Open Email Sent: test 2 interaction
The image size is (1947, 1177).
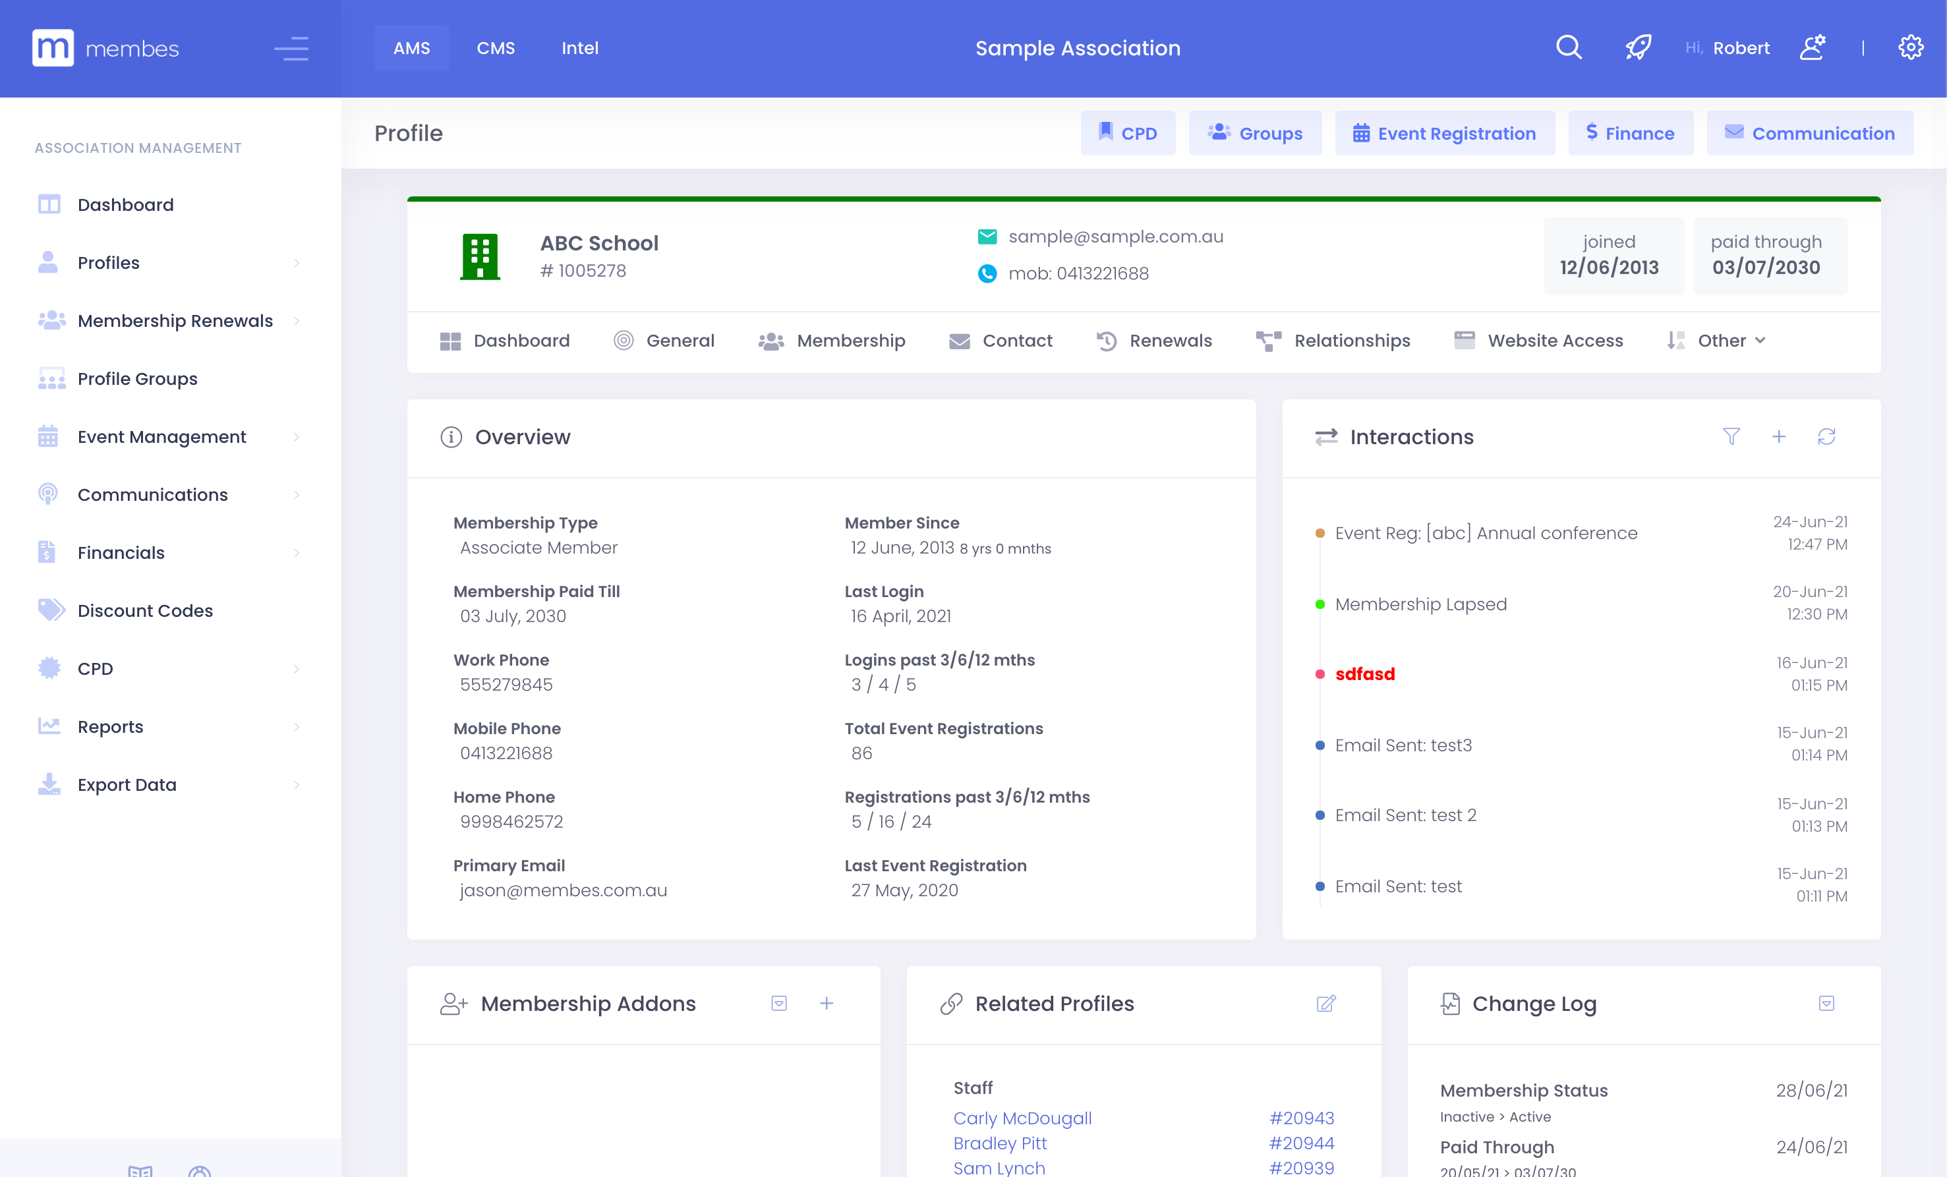click(1406, 815)
